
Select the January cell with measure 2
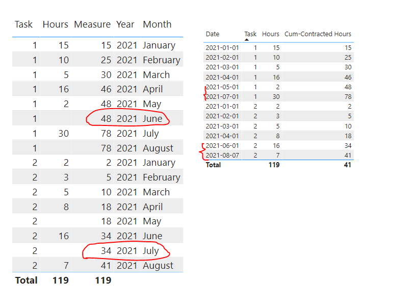(x=159, y=163)
